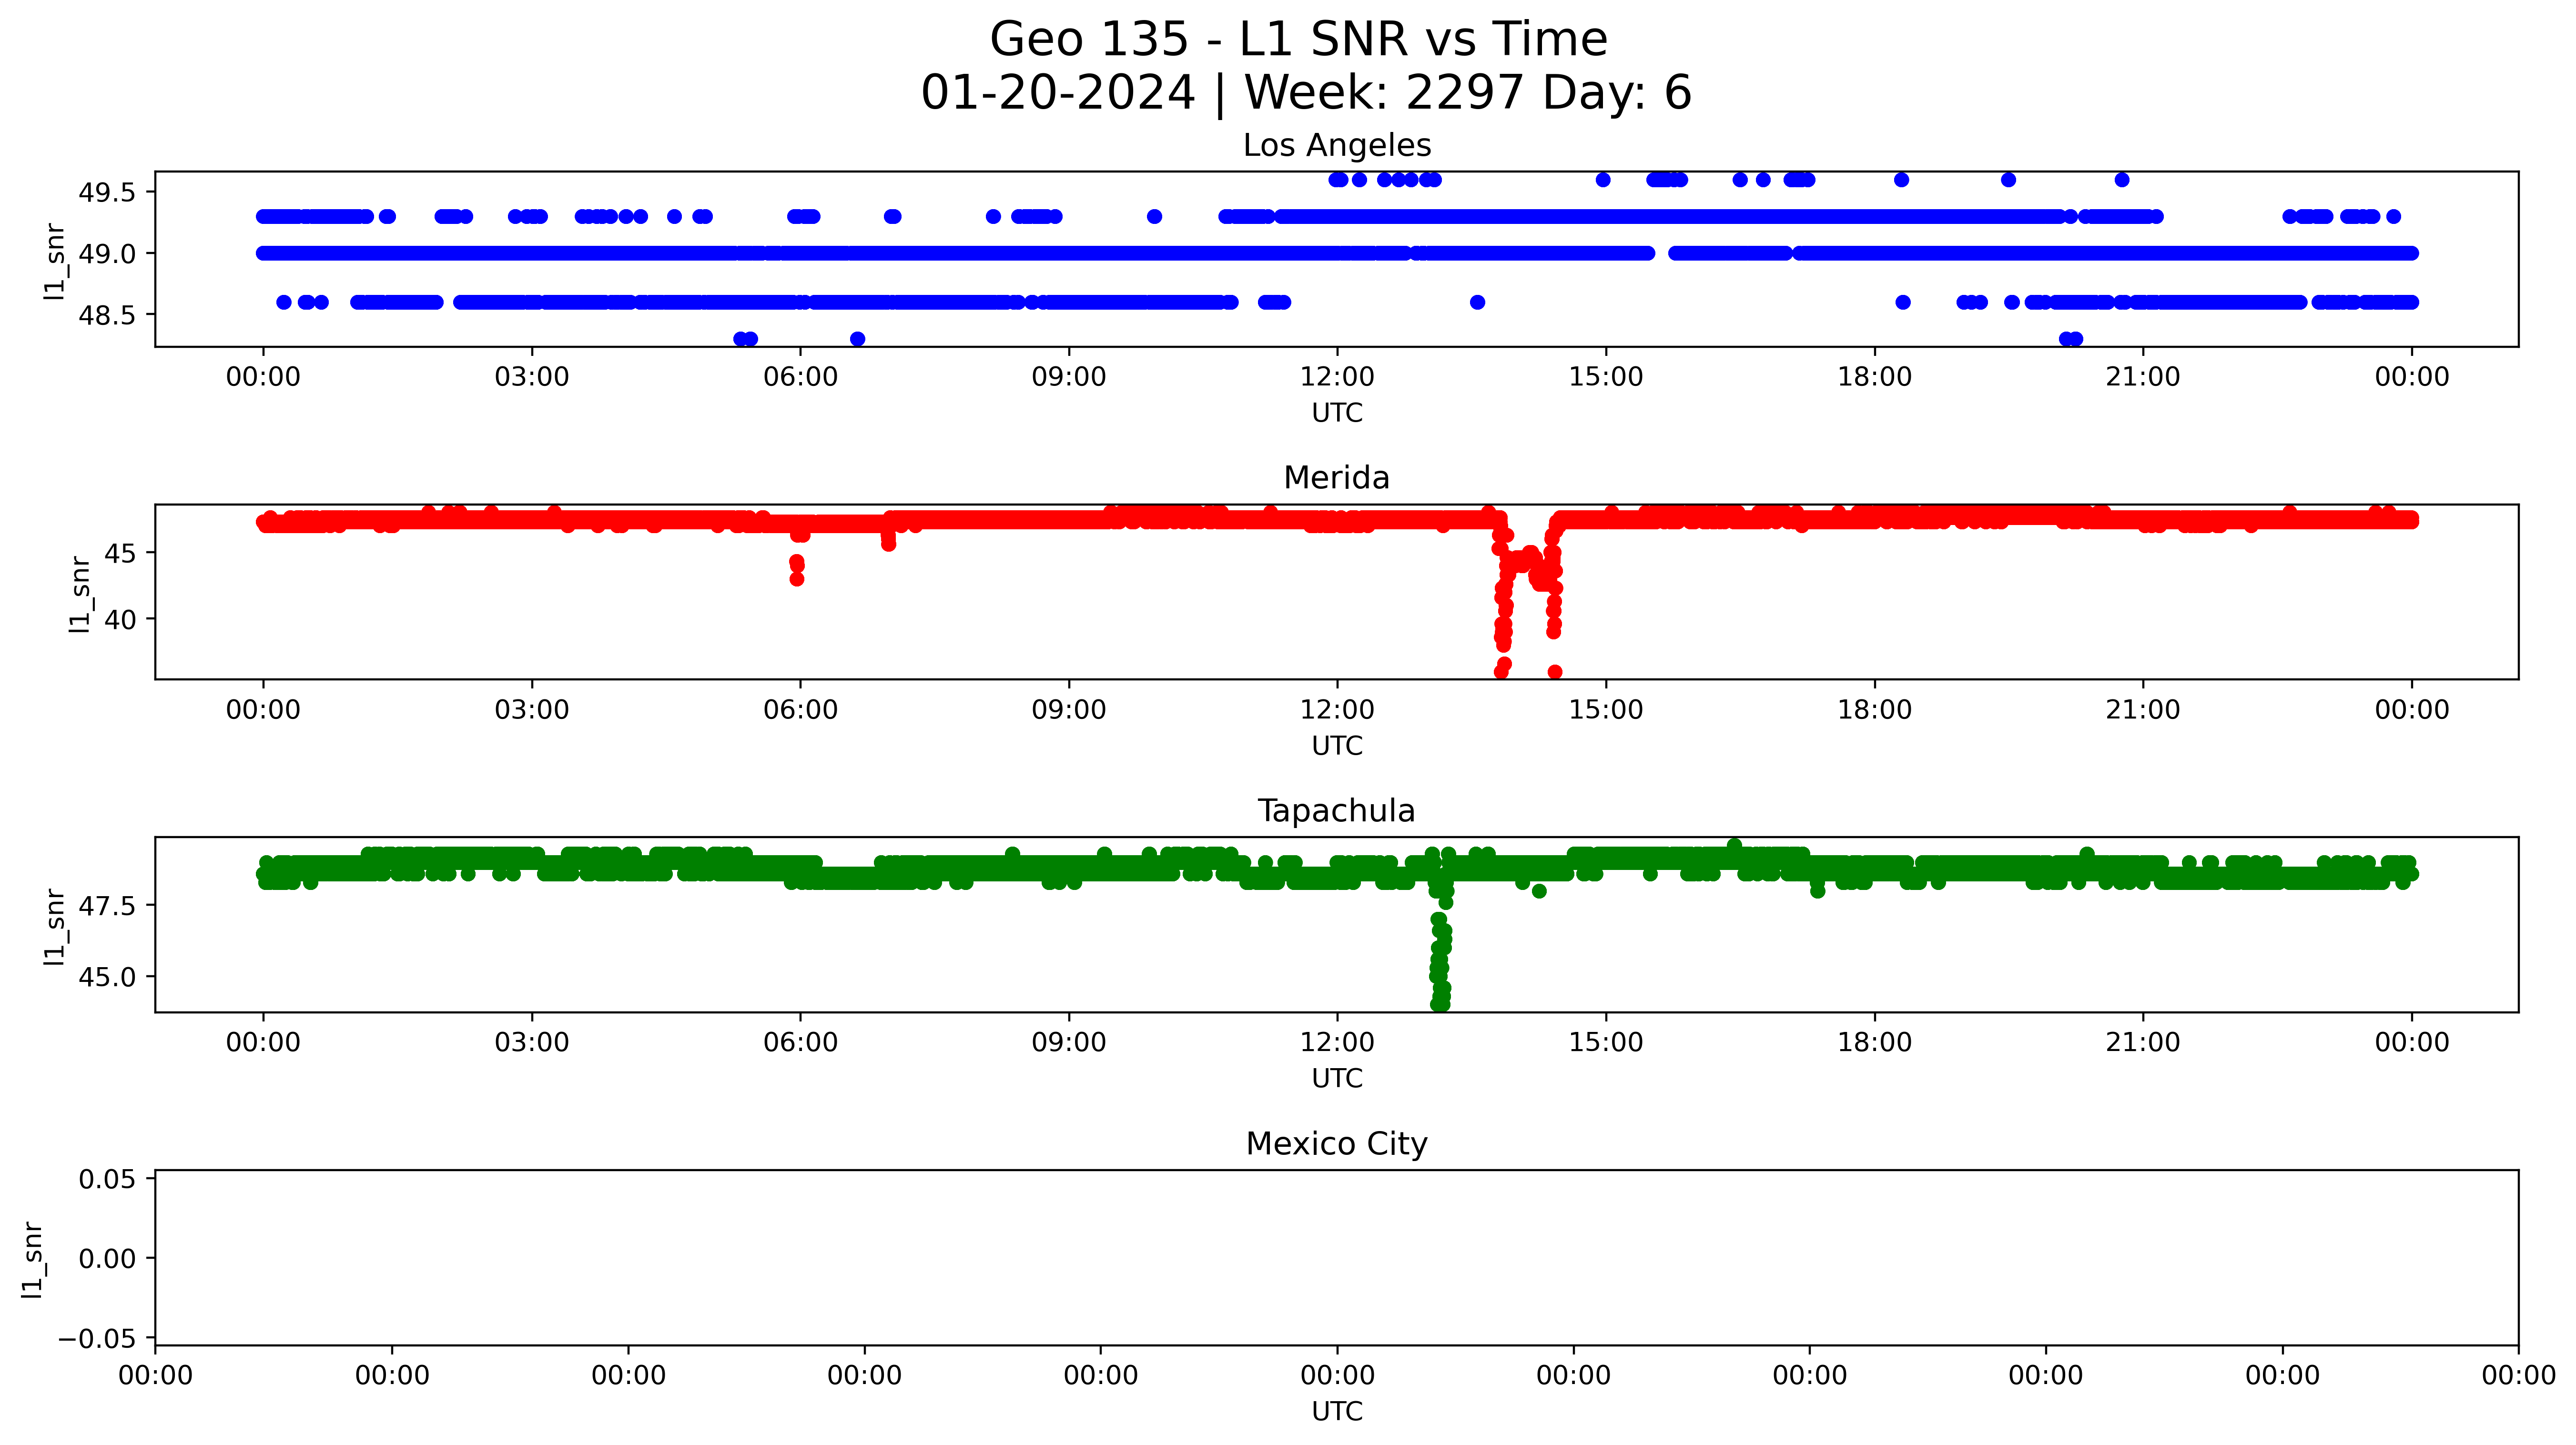Click "21:00" on the Merida x-axis
Screen dimensions: 2576x1445
point(2143,710)
